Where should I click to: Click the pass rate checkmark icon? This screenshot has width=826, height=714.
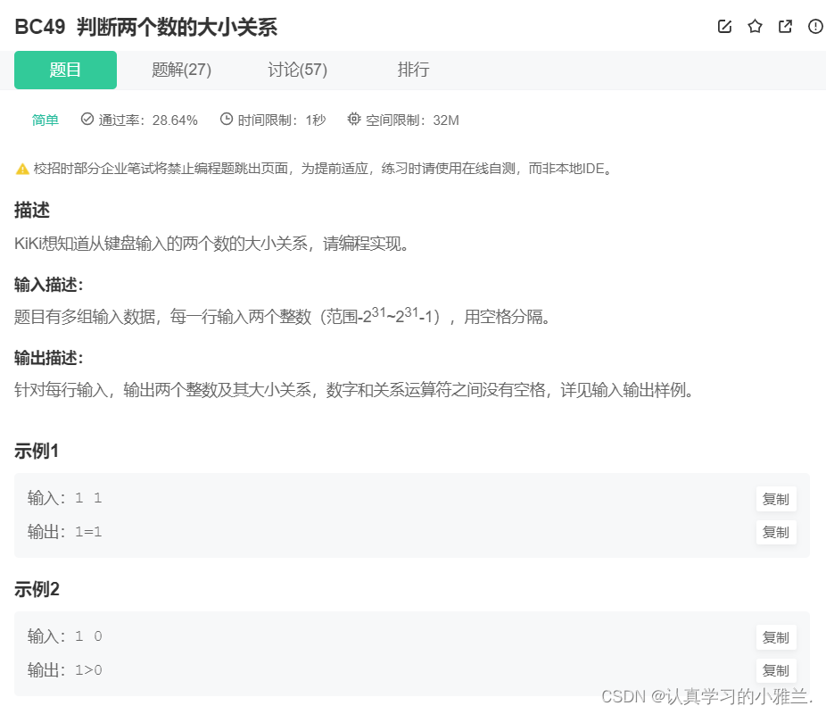[87, 119]
